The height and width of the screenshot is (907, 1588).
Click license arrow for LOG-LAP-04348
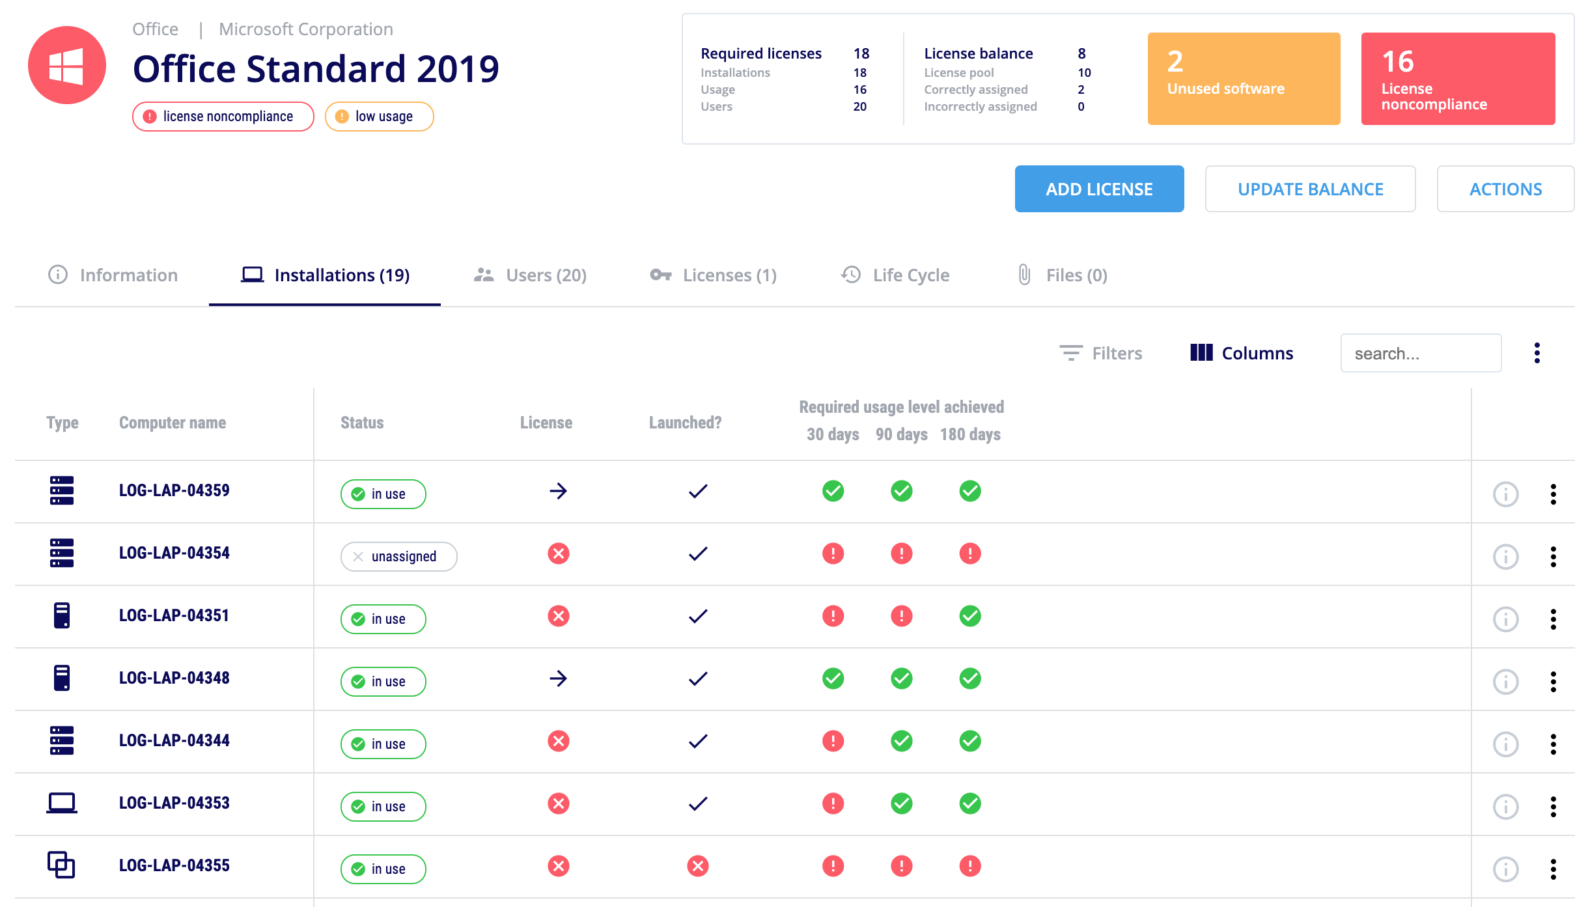[558, 678]
